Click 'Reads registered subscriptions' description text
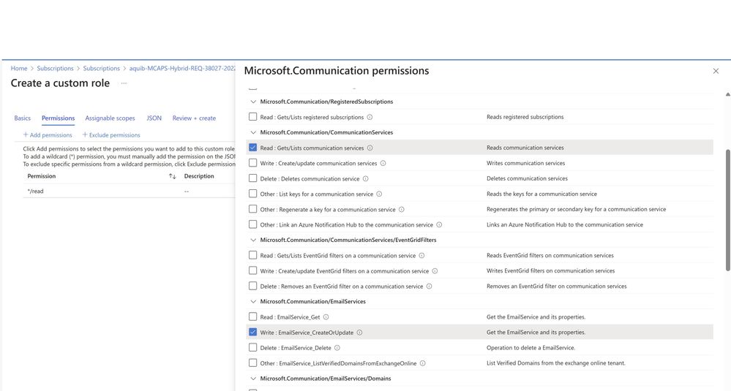This screenshot has width=731, height=391. click(525, 117)
